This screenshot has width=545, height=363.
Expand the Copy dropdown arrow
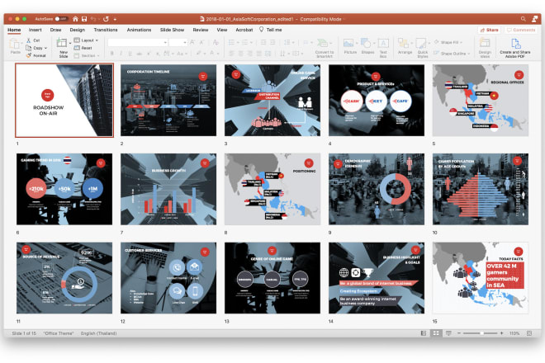point(45,48)
